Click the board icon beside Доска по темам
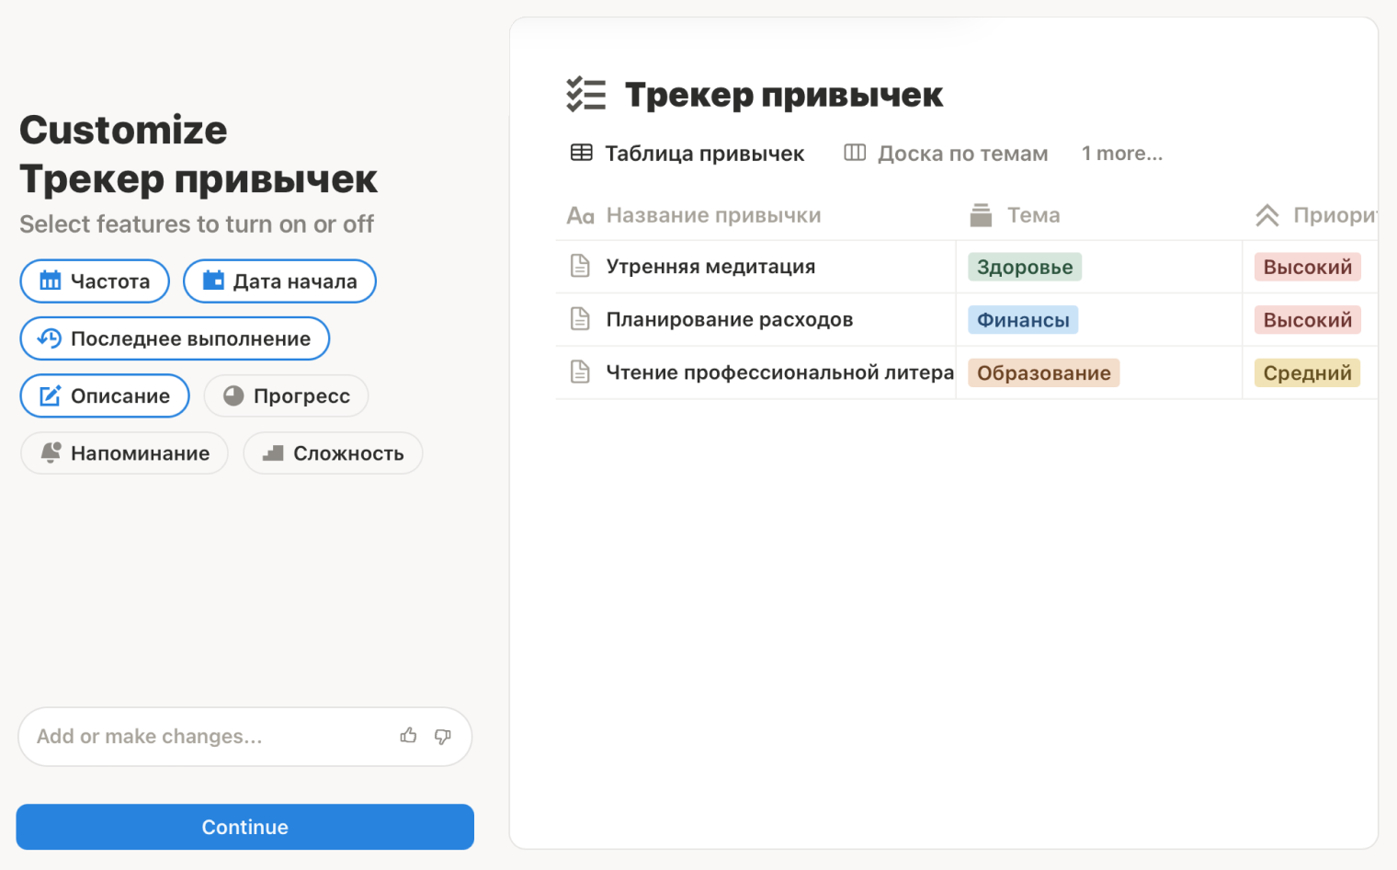1397x870 pixels. 854,153
